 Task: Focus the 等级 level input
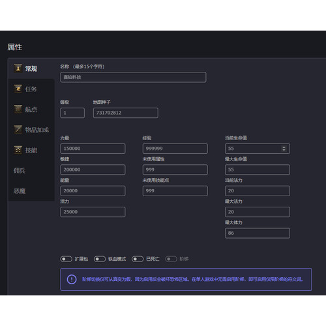[72, 113]
